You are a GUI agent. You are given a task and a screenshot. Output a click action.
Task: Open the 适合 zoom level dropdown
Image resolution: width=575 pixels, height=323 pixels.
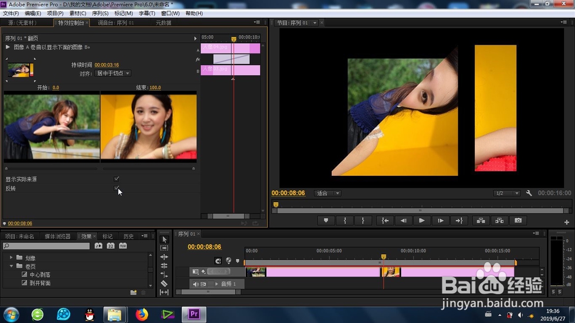328,193
